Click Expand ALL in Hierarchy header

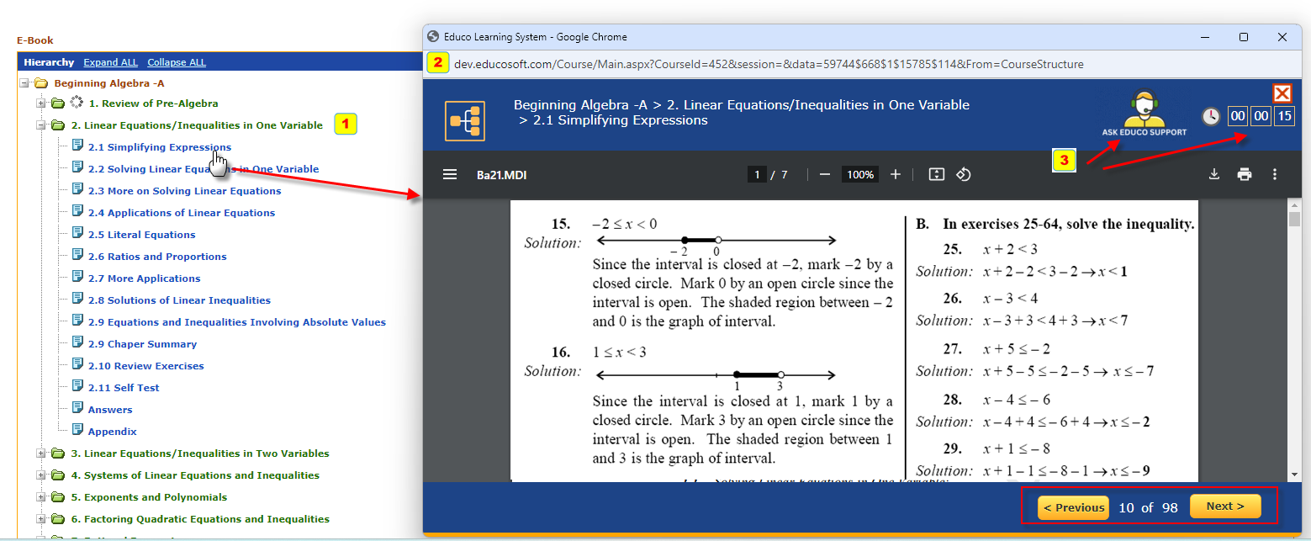pos(110,62)
